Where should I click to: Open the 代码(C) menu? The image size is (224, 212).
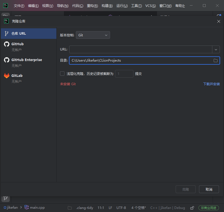[78, 6]
